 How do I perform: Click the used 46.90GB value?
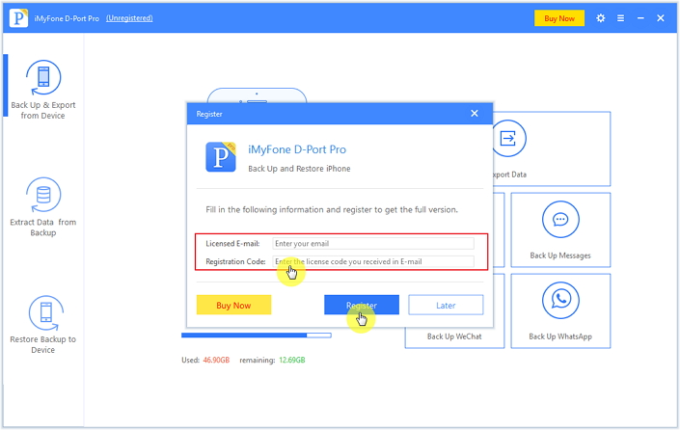[x=216, y=360]
